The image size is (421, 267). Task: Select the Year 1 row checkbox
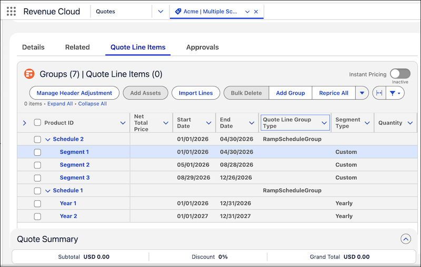[x=37, y=204]
